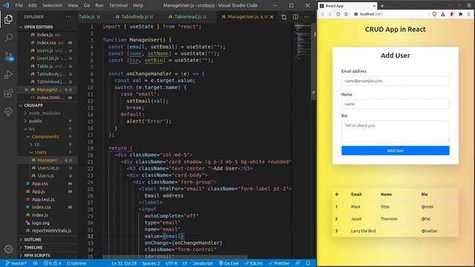Click the master branch status item

pyautogui.click(x=16, y=263)
